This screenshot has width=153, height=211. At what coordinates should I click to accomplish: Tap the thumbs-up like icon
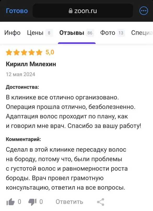point(10,202)
